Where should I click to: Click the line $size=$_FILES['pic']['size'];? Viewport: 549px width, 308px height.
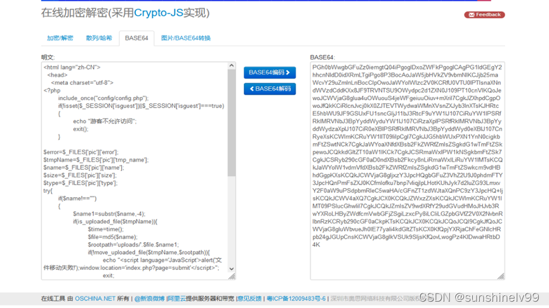(80, 175)
